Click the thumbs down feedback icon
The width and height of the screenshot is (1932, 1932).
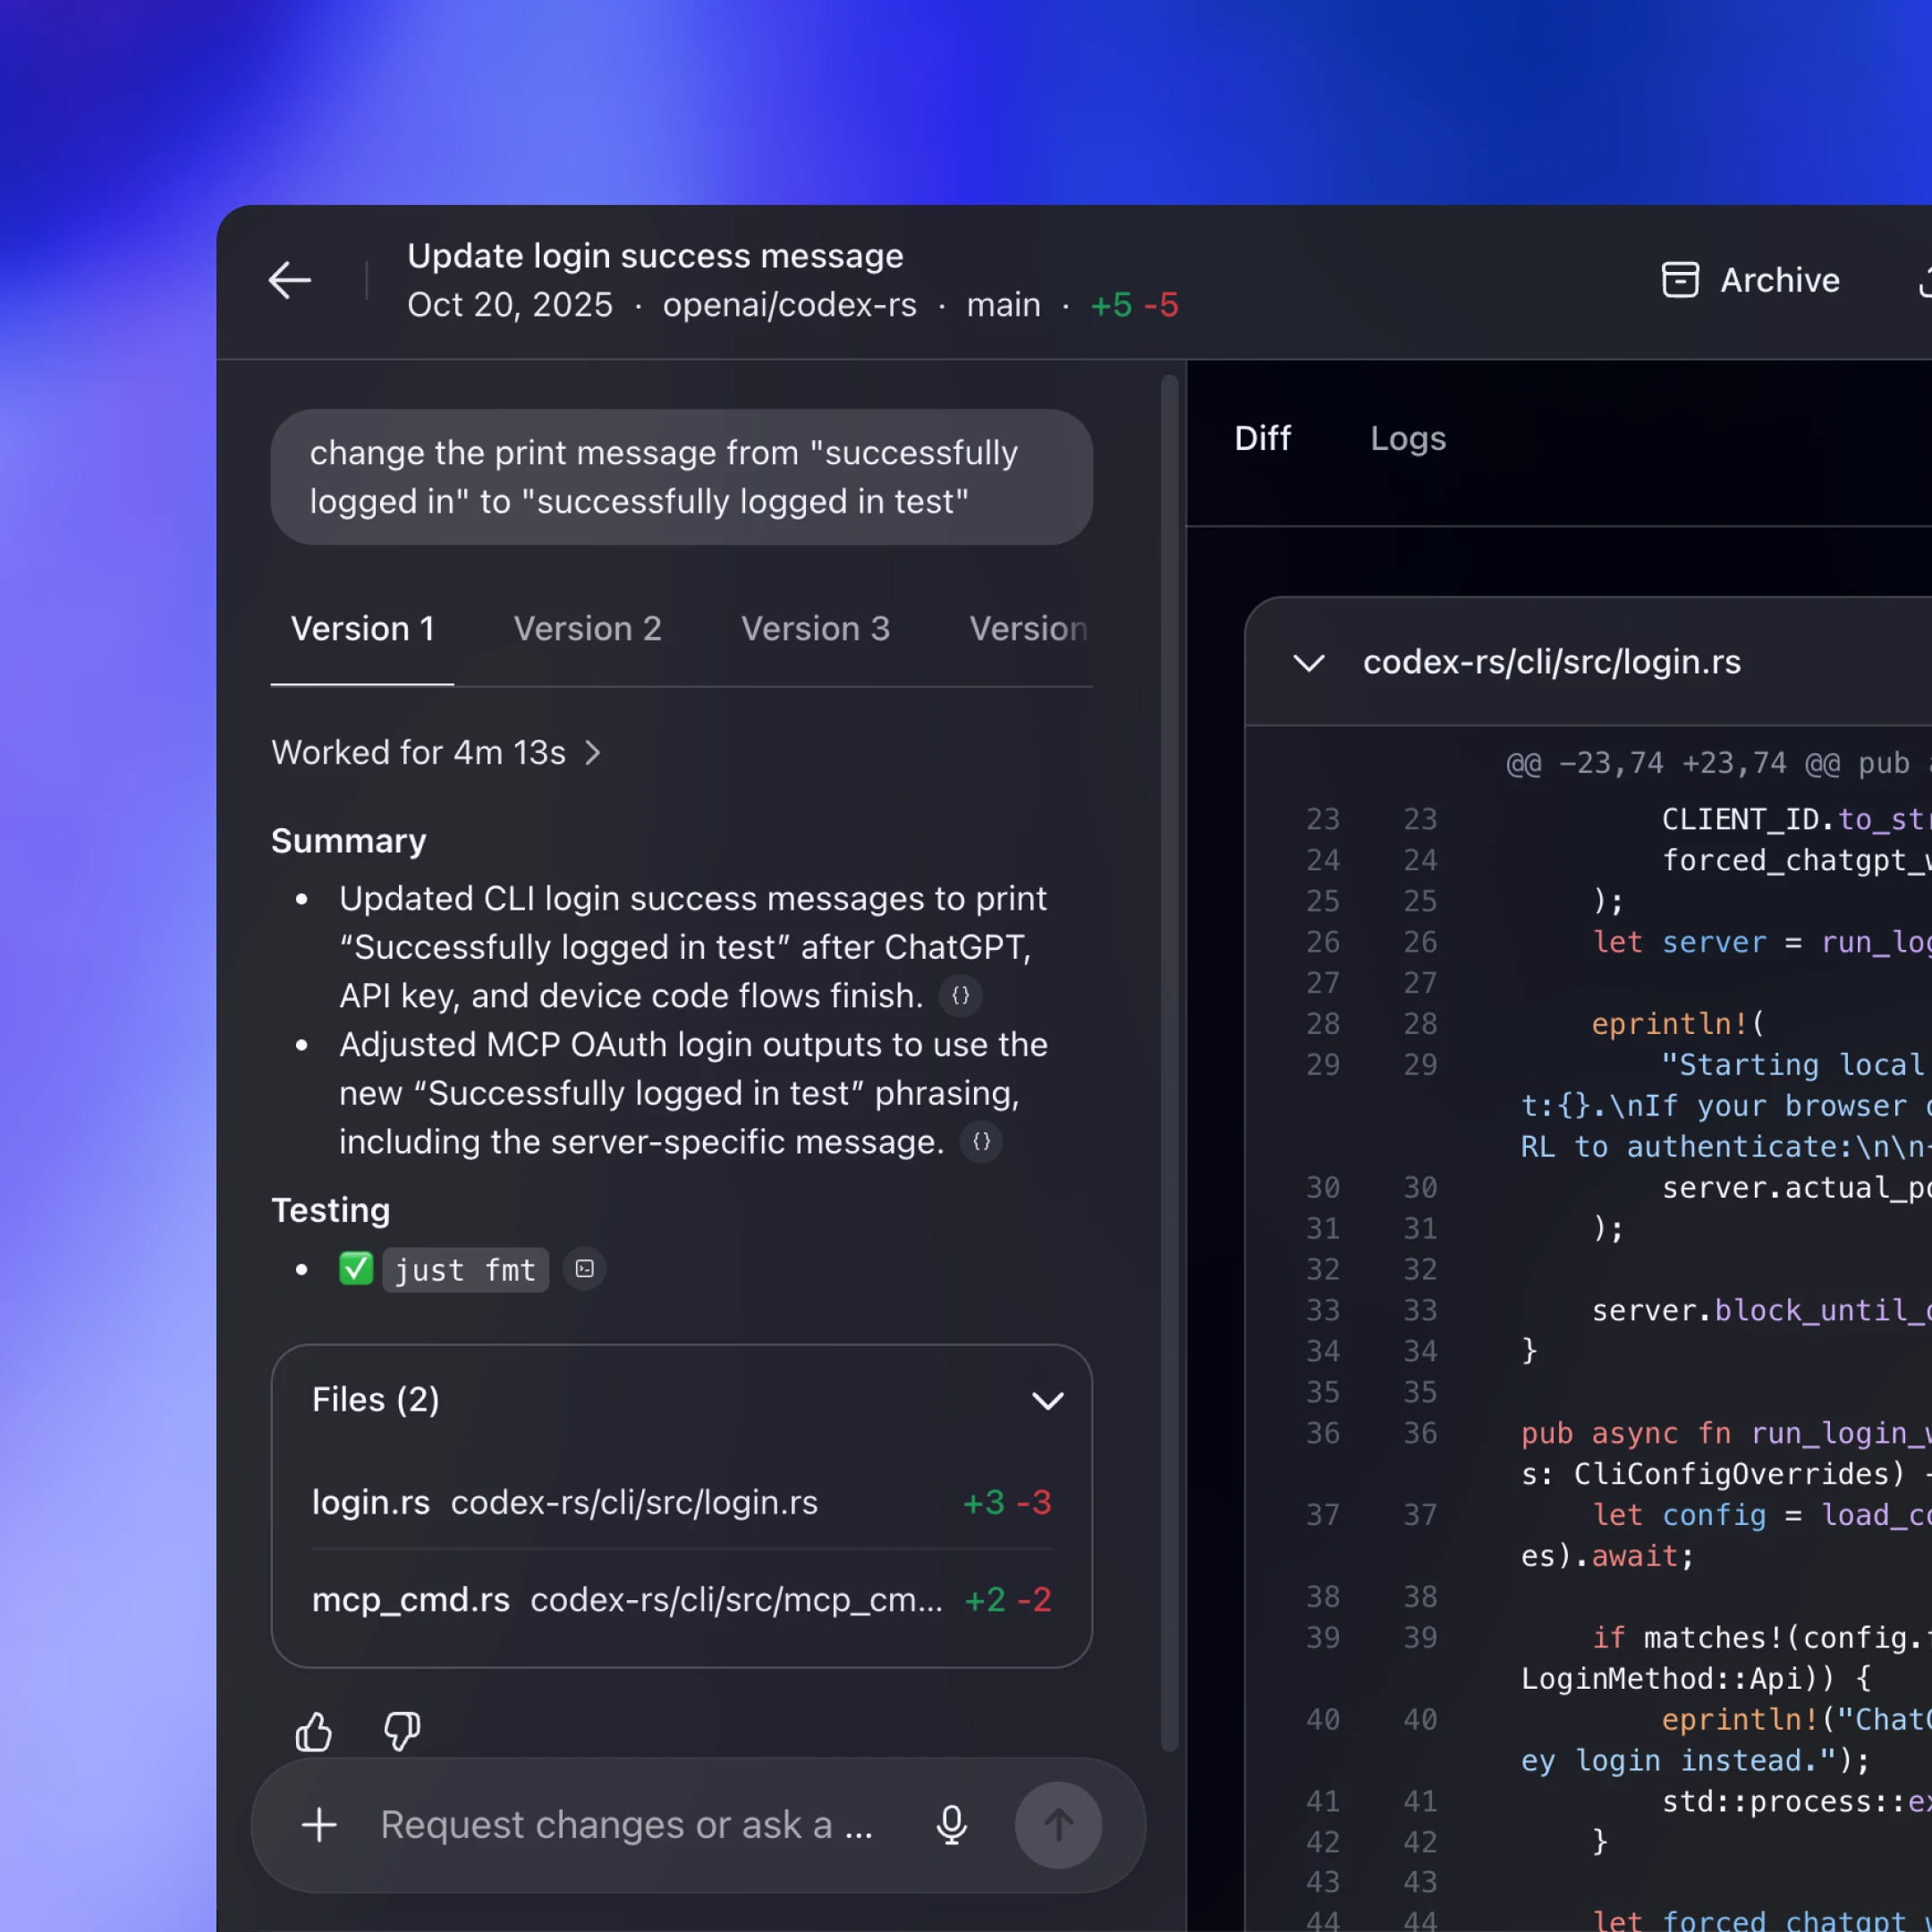[x=402, y=1732]
